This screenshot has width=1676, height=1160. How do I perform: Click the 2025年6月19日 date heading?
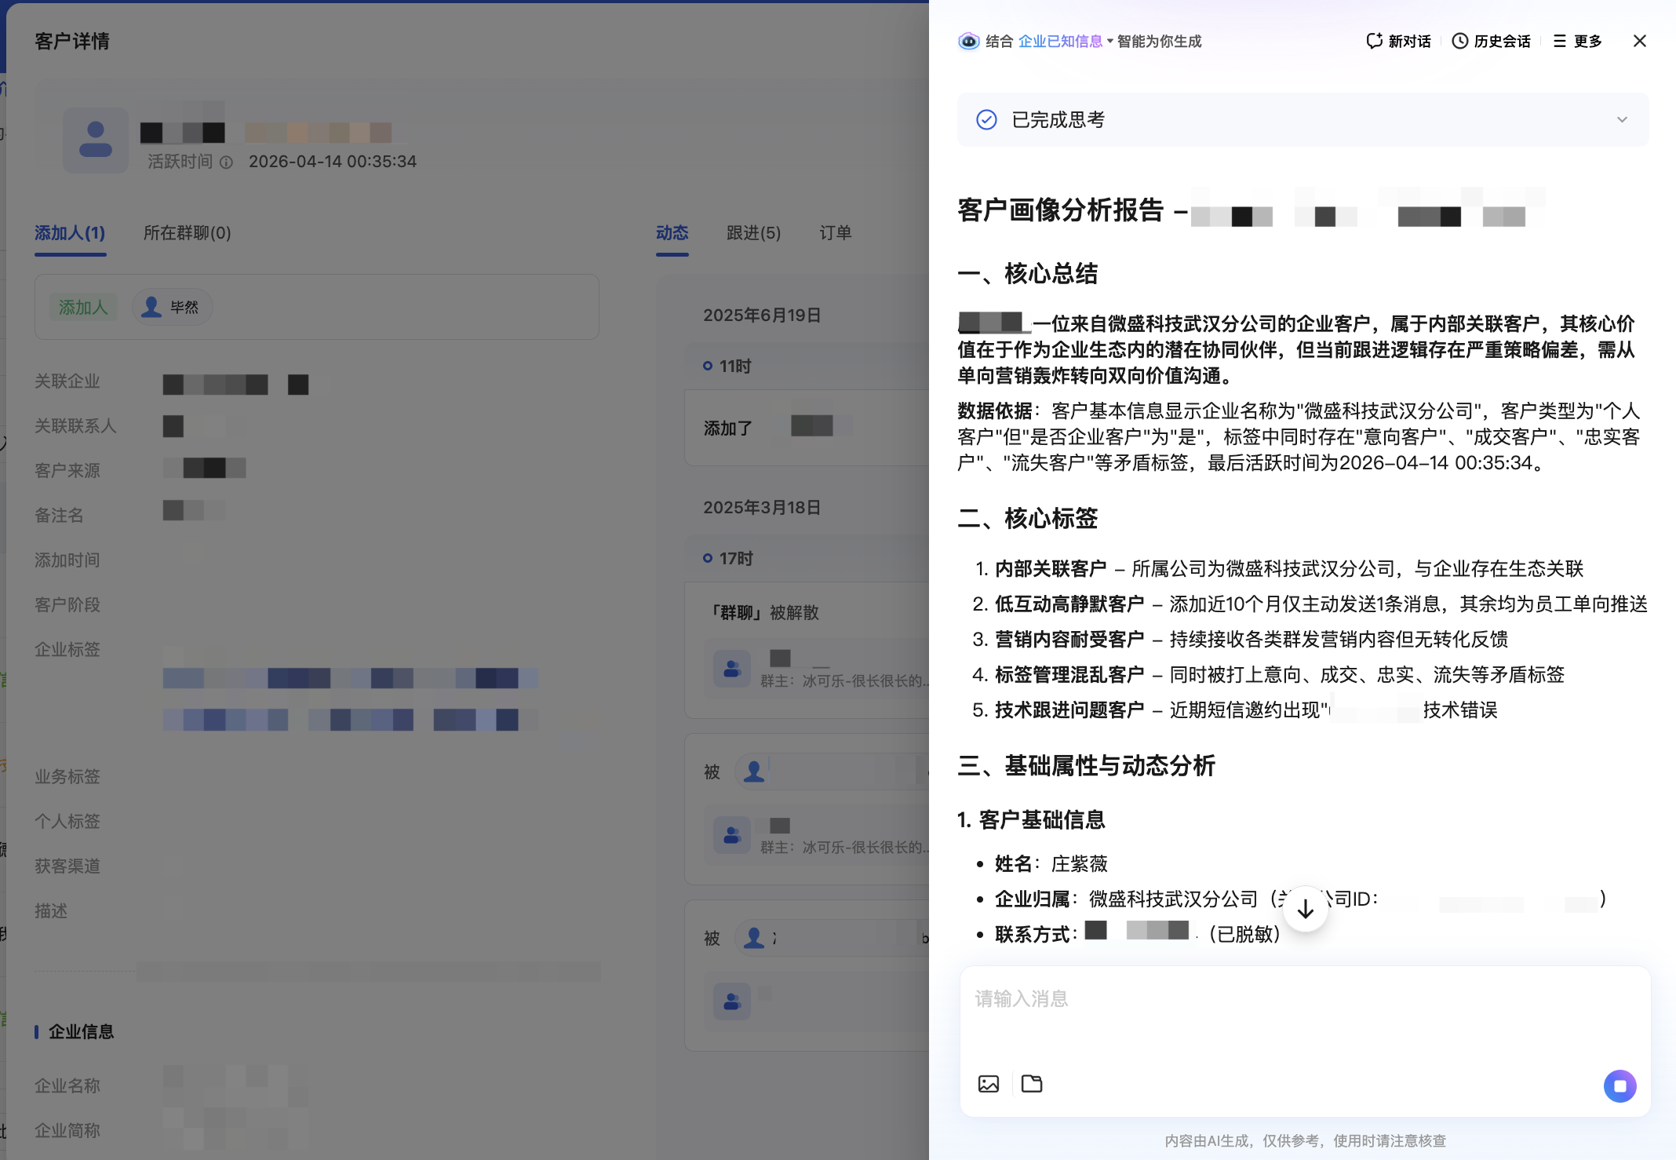pos(762,315)
